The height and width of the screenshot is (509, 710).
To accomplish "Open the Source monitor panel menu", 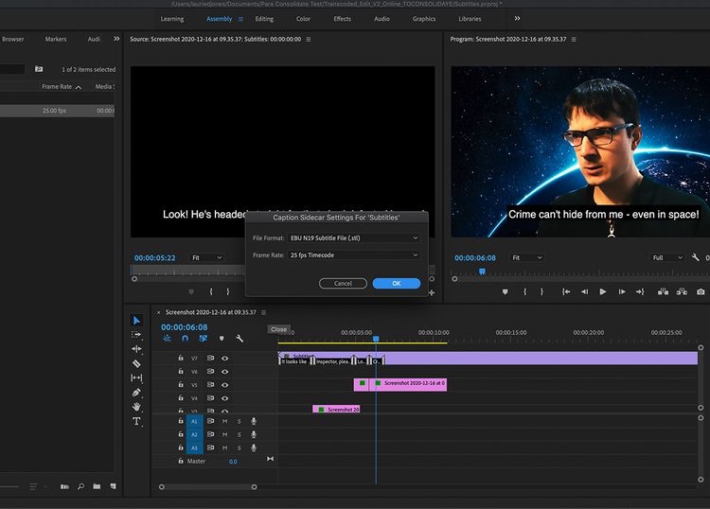I will point(309,40).
